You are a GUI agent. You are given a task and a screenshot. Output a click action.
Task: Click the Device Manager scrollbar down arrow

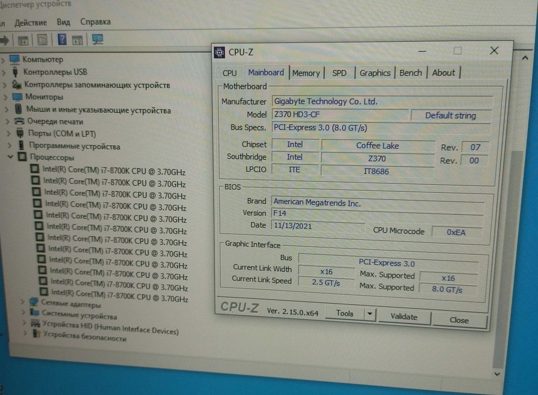coord(497,374)
